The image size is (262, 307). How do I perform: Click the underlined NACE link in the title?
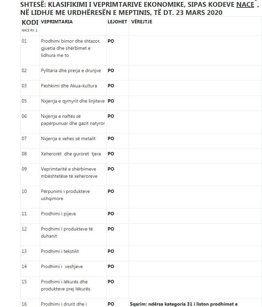point(245,5)
